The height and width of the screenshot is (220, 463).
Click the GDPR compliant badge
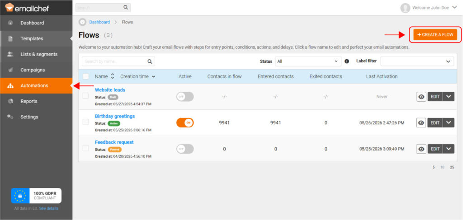pos(36,196)
